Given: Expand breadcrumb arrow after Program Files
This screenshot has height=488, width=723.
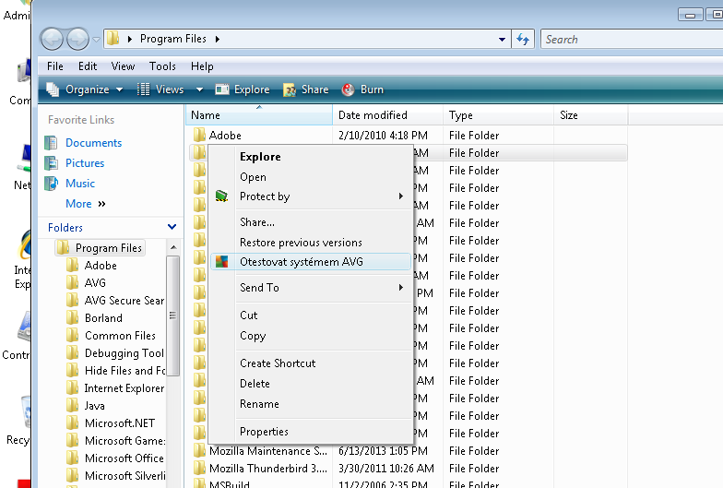Looking at the screenshot, I should (218, 39).
